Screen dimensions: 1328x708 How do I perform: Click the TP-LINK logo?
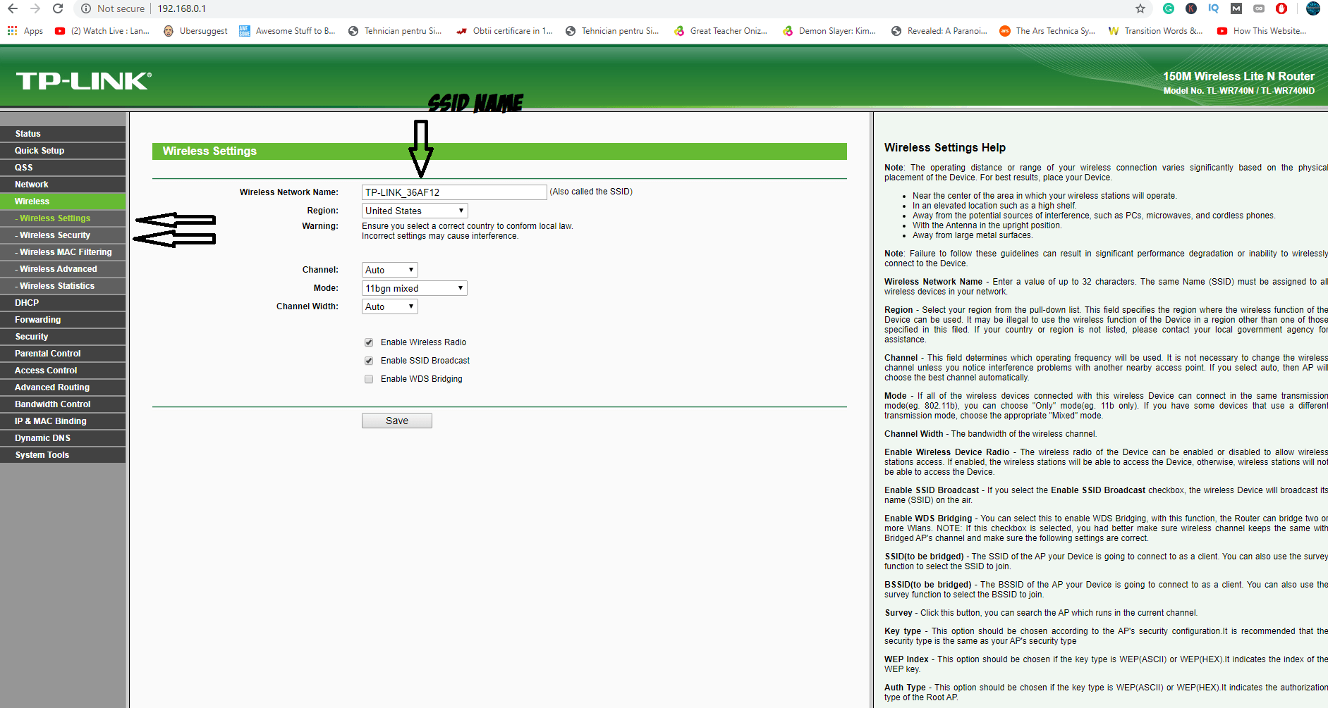point(83,81)
